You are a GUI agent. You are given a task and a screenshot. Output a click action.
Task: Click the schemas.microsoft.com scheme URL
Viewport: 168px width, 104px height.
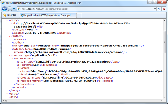[x=74, y=52]
